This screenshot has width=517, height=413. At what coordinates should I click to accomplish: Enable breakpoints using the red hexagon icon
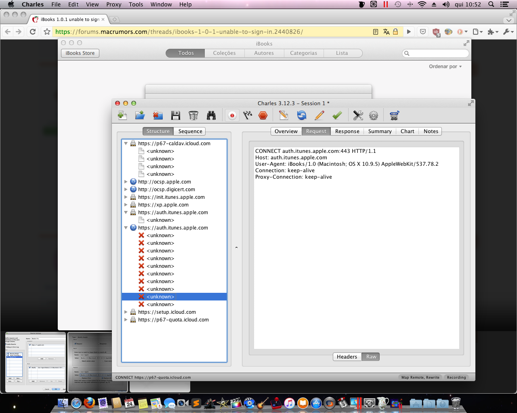click(263, 116)
